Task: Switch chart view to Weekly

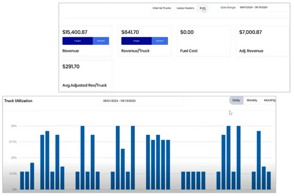Action: pos(252,100)
